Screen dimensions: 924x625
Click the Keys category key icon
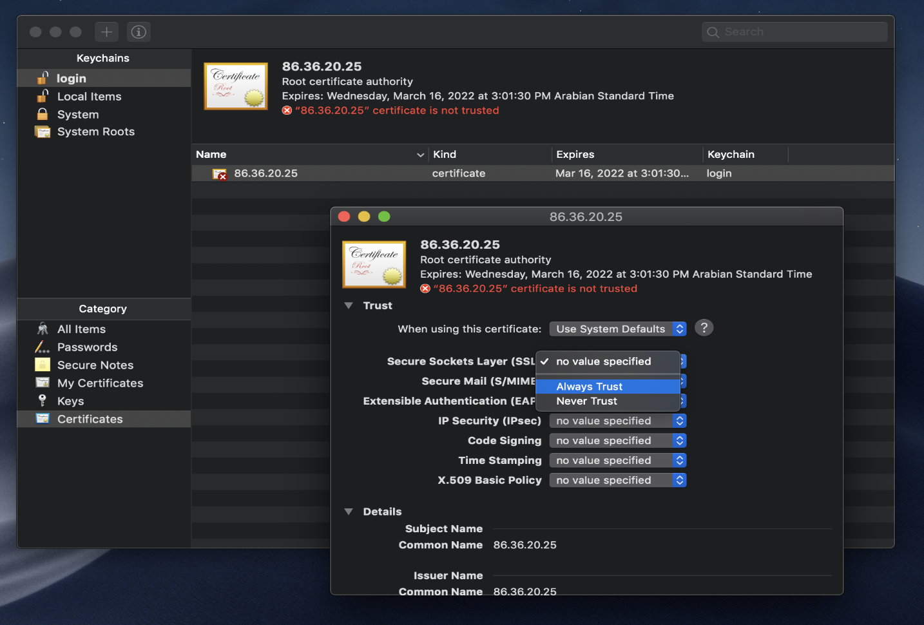pos(43,401)
